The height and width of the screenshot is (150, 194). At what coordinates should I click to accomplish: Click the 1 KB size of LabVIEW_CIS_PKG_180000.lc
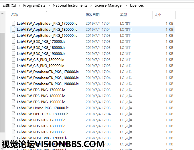click(170, 60)
